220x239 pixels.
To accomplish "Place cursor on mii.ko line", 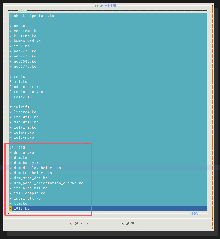I will (x=20, y=81).
